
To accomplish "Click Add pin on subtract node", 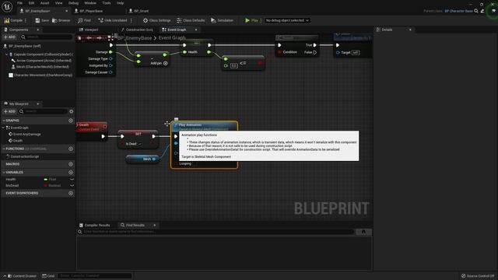I will coord(159,63).
